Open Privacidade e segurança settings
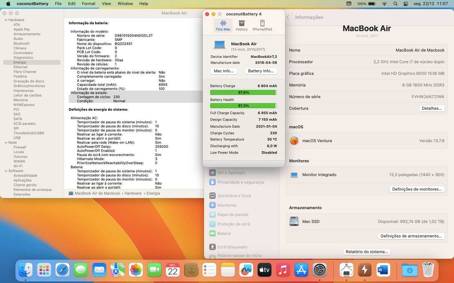Screen dimensions: 454x283 tap(237, 182)
